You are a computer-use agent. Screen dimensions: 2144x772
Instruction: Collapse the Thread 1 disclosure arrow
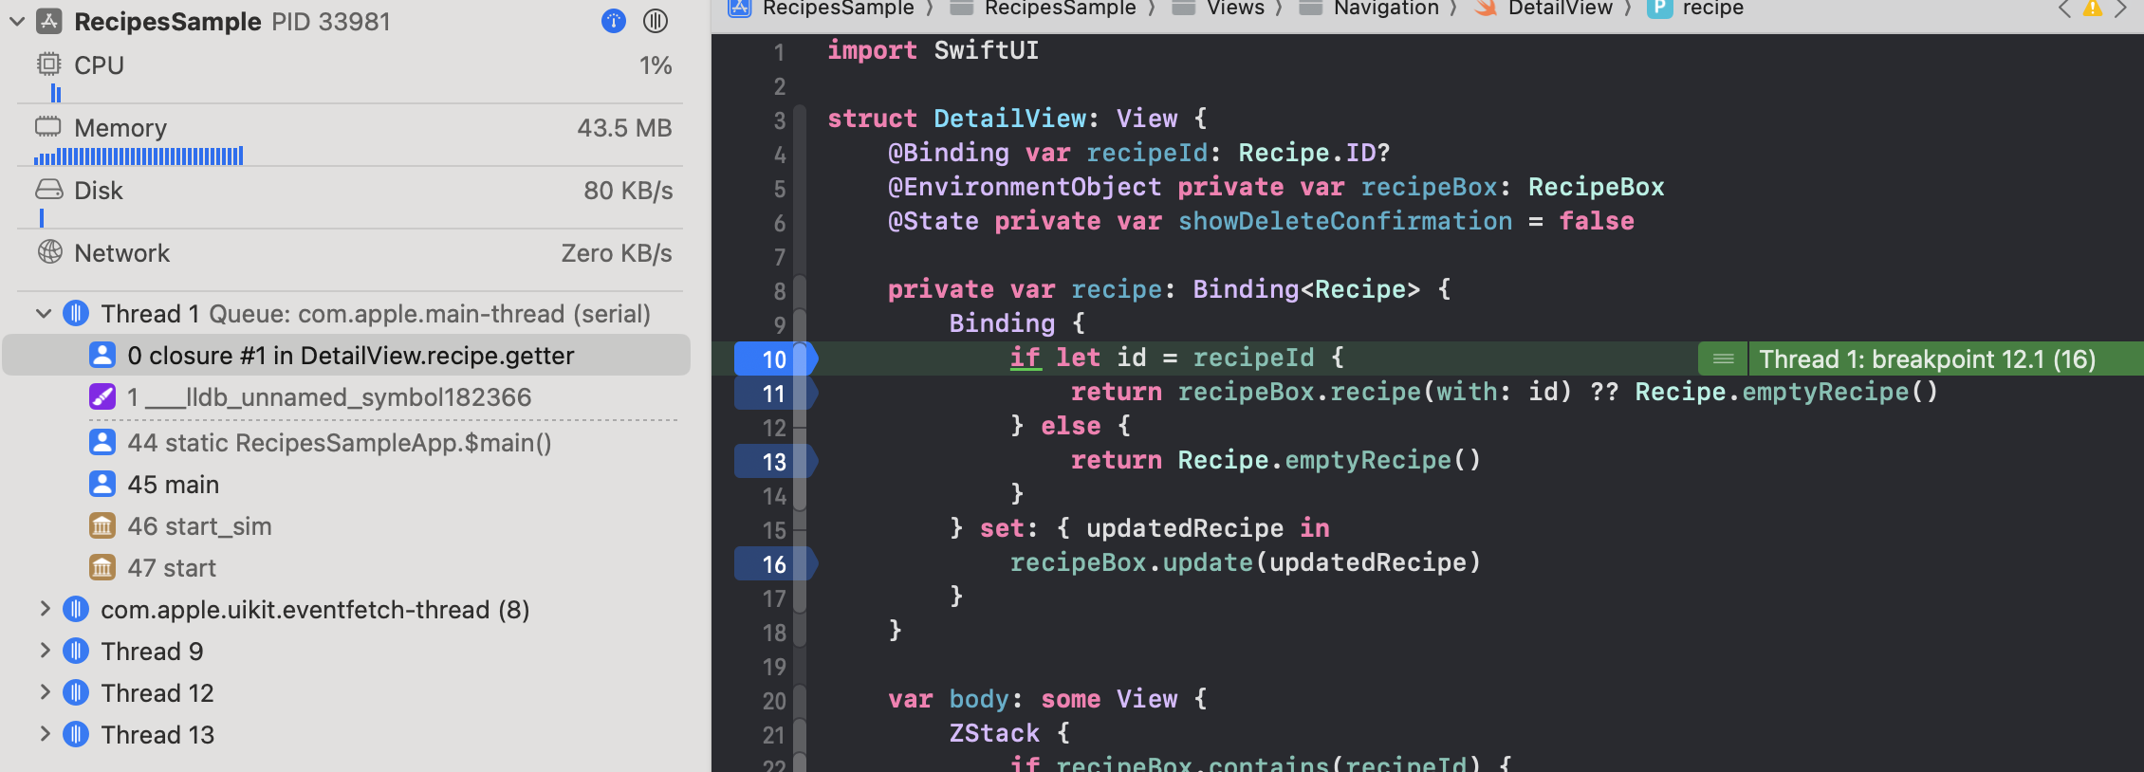(x=44, y=314)
